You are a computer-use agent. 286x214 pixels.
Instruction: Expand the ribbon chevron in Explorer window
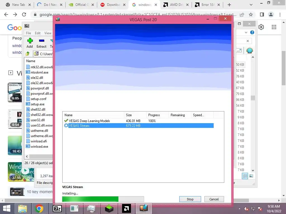(246, 32)
